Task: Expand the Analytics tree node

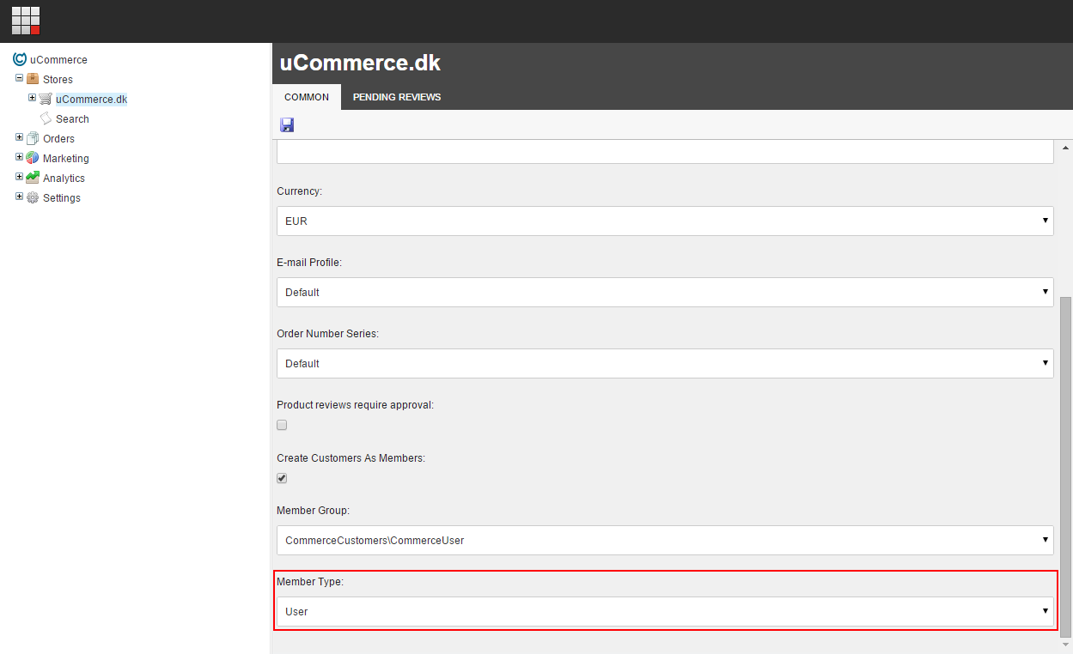Action: (x=19, y=177)
